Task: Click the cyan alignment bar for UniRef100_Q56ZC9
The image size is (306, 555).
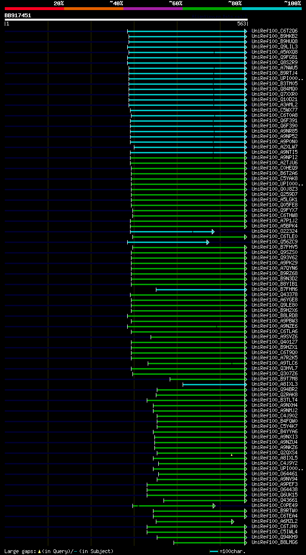Action: point(168,243)
